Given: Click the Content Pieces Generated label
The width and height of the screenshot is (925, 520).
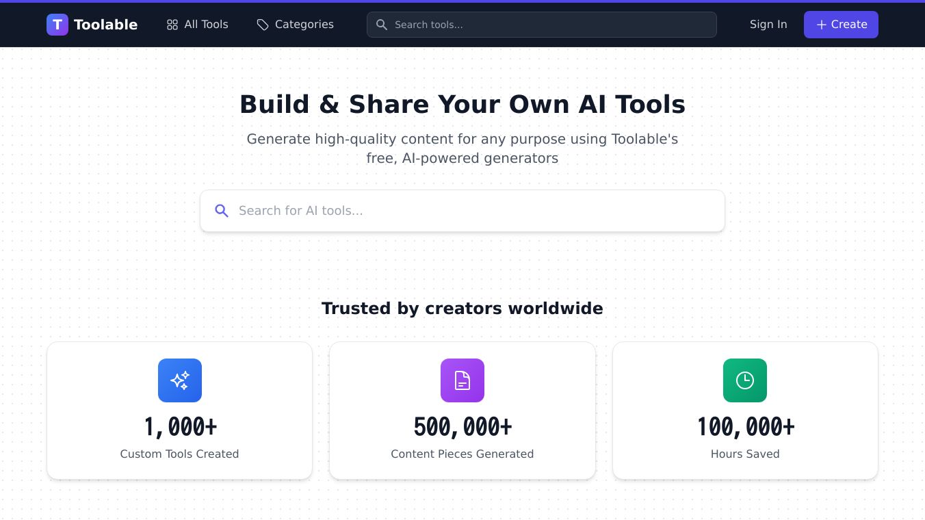Looking at the screenshot, I should click(462, 454).
